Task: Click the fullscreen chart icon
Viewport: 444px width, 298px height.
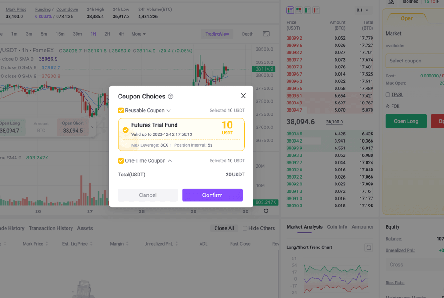Action: click(x=266, y=34)
